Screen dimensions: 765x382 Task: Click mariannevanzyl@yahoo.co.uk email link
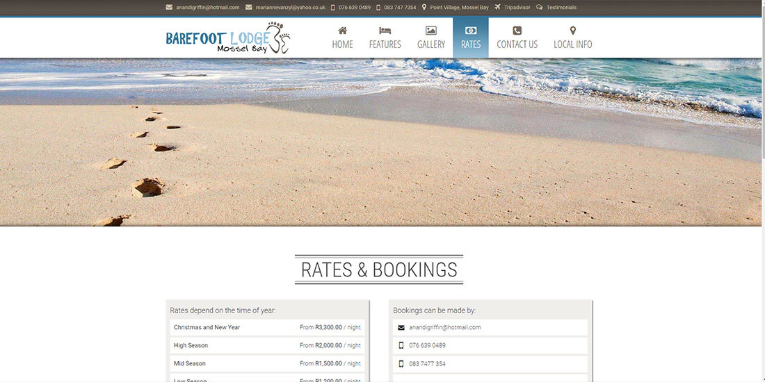[290, 8]
